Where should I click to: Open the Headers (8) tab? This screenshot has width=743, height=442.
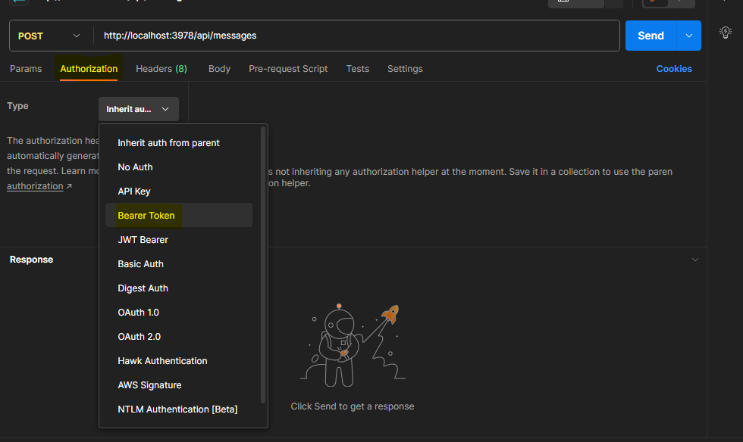pos(161,69)
